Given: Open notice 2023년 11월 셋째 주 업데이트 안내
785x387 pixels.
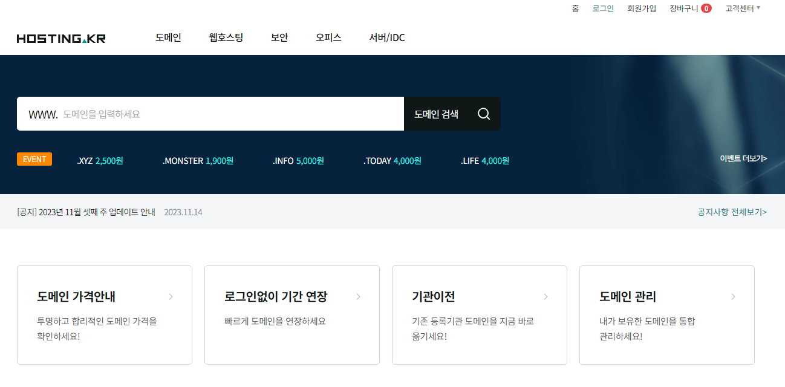Looking at the screenshot, I should 86,212.
